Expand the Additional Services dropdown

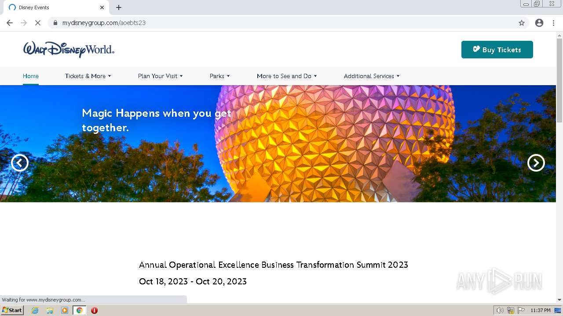372,76
